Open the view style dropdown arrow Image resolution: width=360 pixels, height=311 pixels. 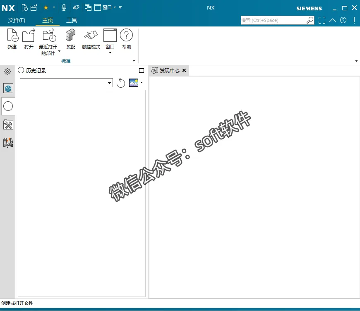142,82
